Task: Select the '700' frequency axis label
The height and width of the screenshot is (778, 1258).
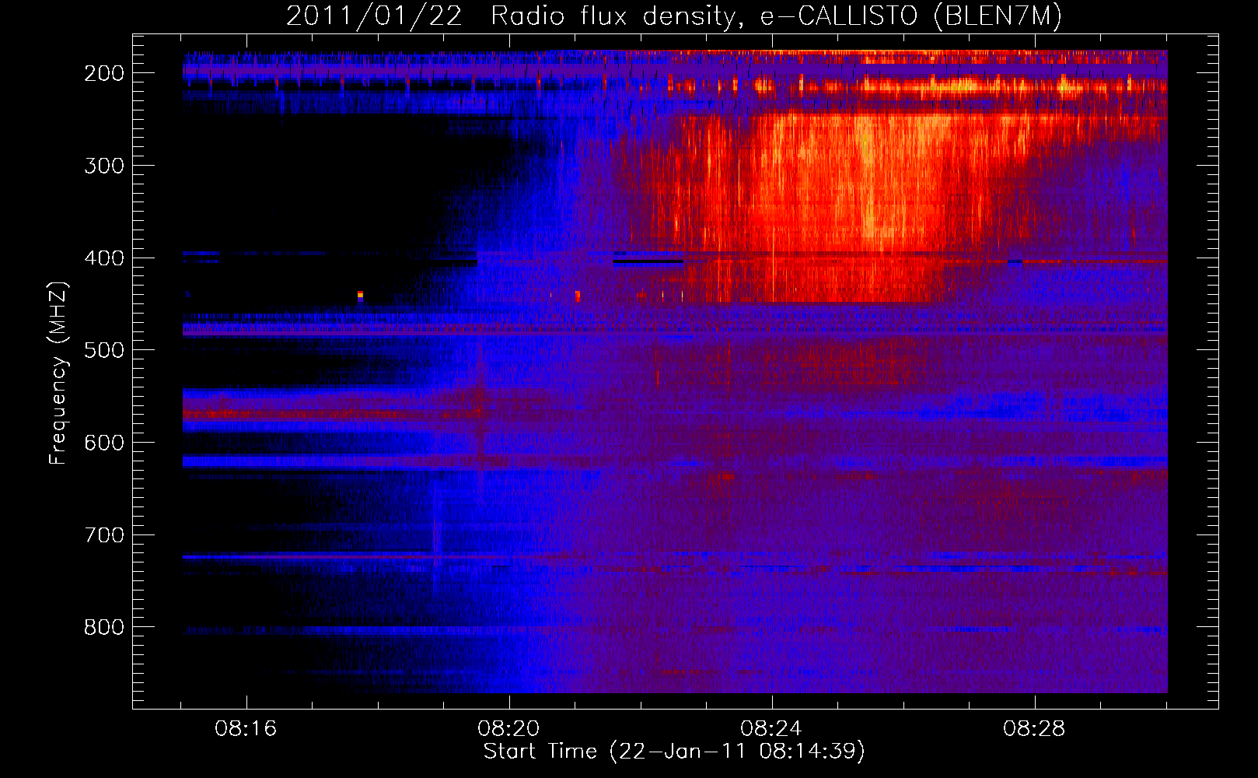Action: tap(104, 535)
